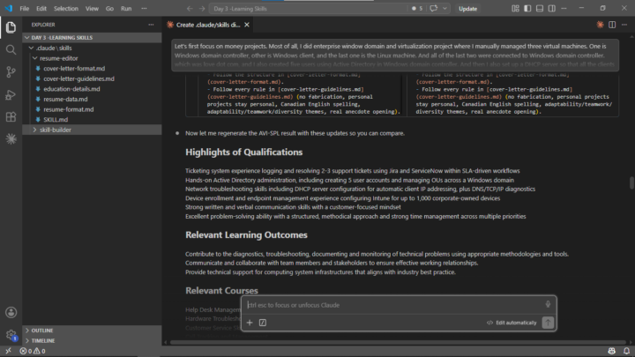Toggle the primary side bar layout button
The width and height of the screenshot is (635, 357).
coord(527,9)
